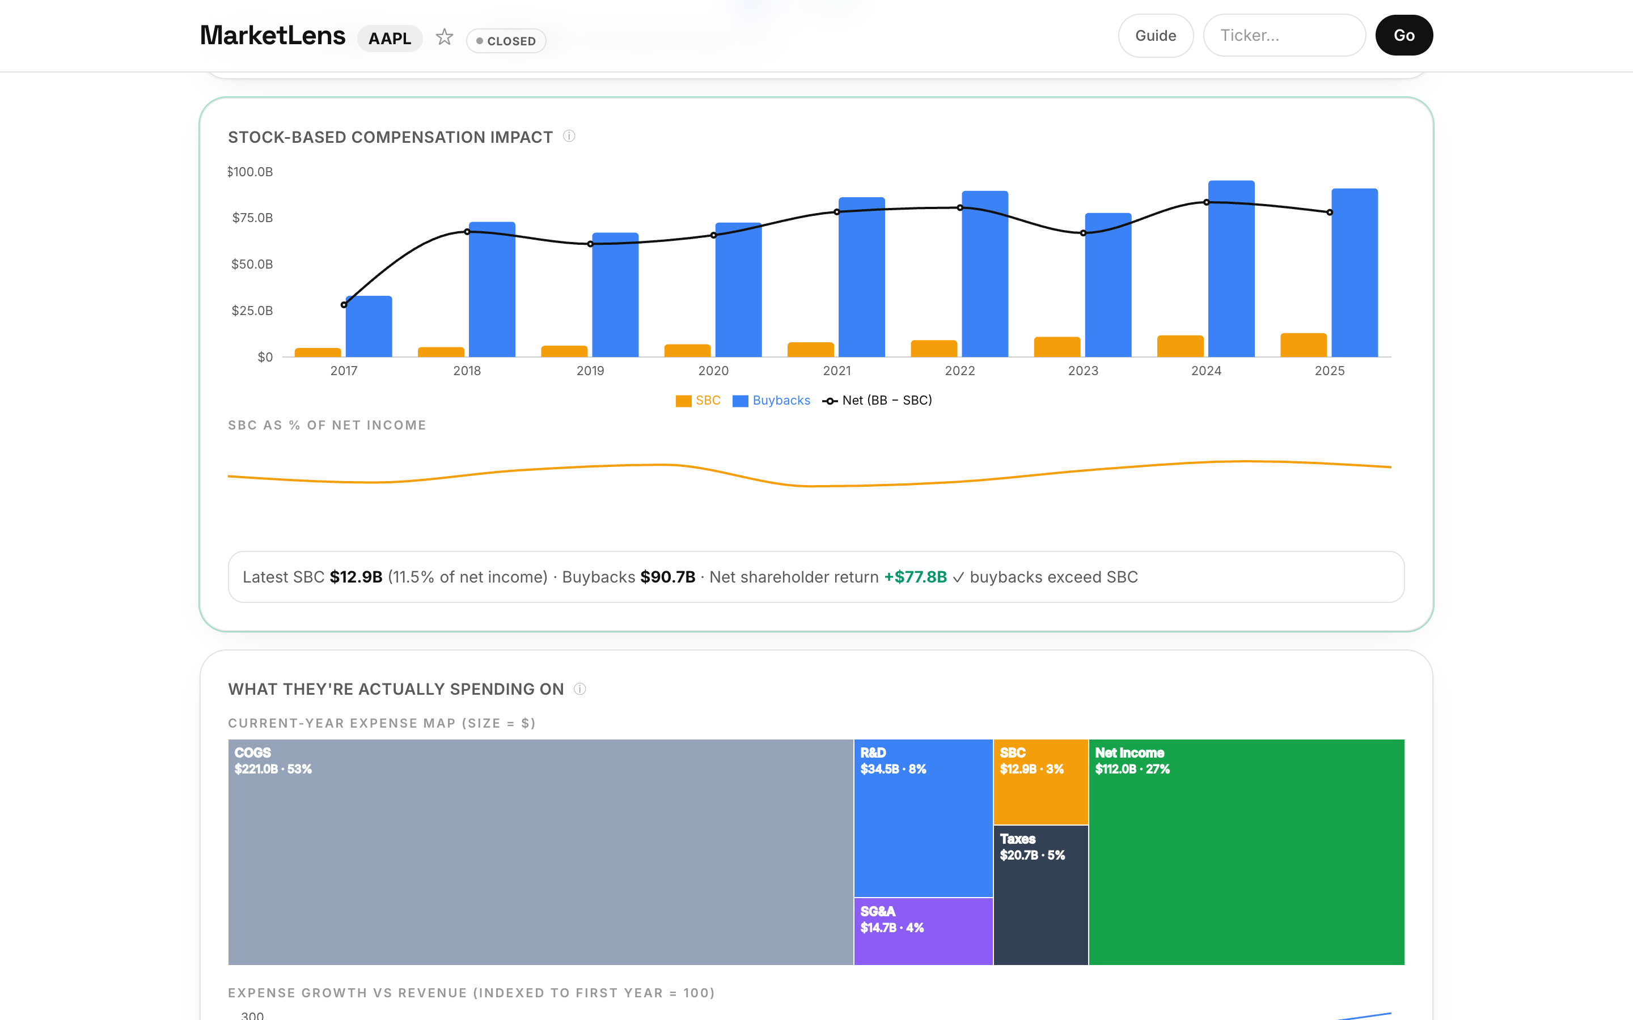Toggle the Buybacks legend entry
The height and width of the screenshot is (1020, 1633).
point(771,401)
